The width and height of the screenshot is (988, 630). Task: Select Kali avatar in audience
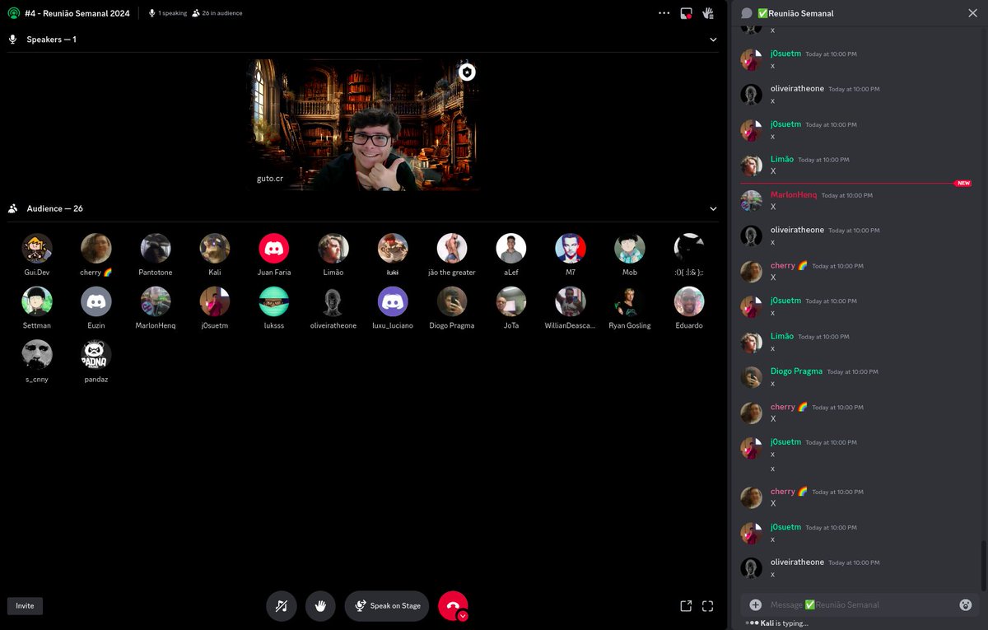pyautogui.click(x=215, y=249)
